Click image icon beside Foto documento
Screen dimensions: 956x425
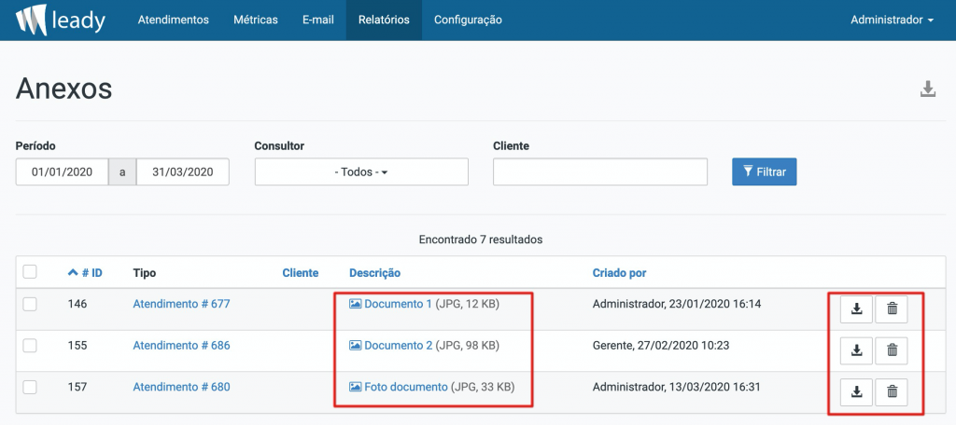point(356,387)
